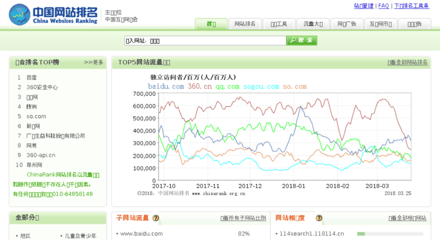The image size is (440, 240).
Task: Open the 互联网市场 tab
Action: (381, 24)
